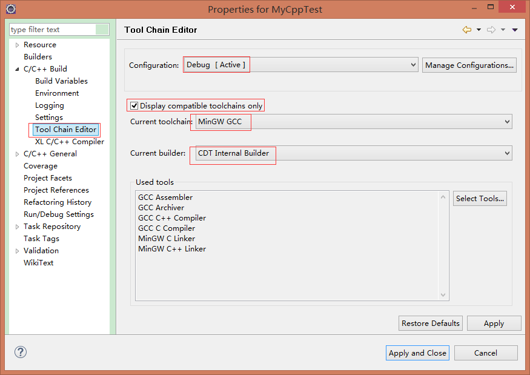Select Builders in the tree
530x375 pixels.
tap(38, 57)
